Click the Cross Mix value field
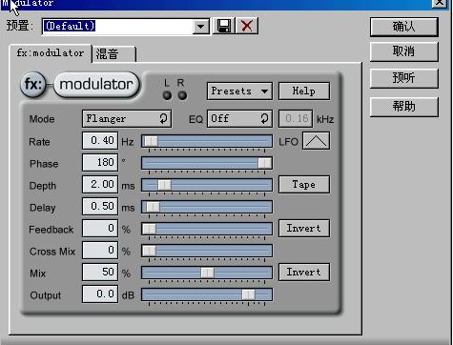Screen dimensions: 453x345 click(x=100, y=250)
